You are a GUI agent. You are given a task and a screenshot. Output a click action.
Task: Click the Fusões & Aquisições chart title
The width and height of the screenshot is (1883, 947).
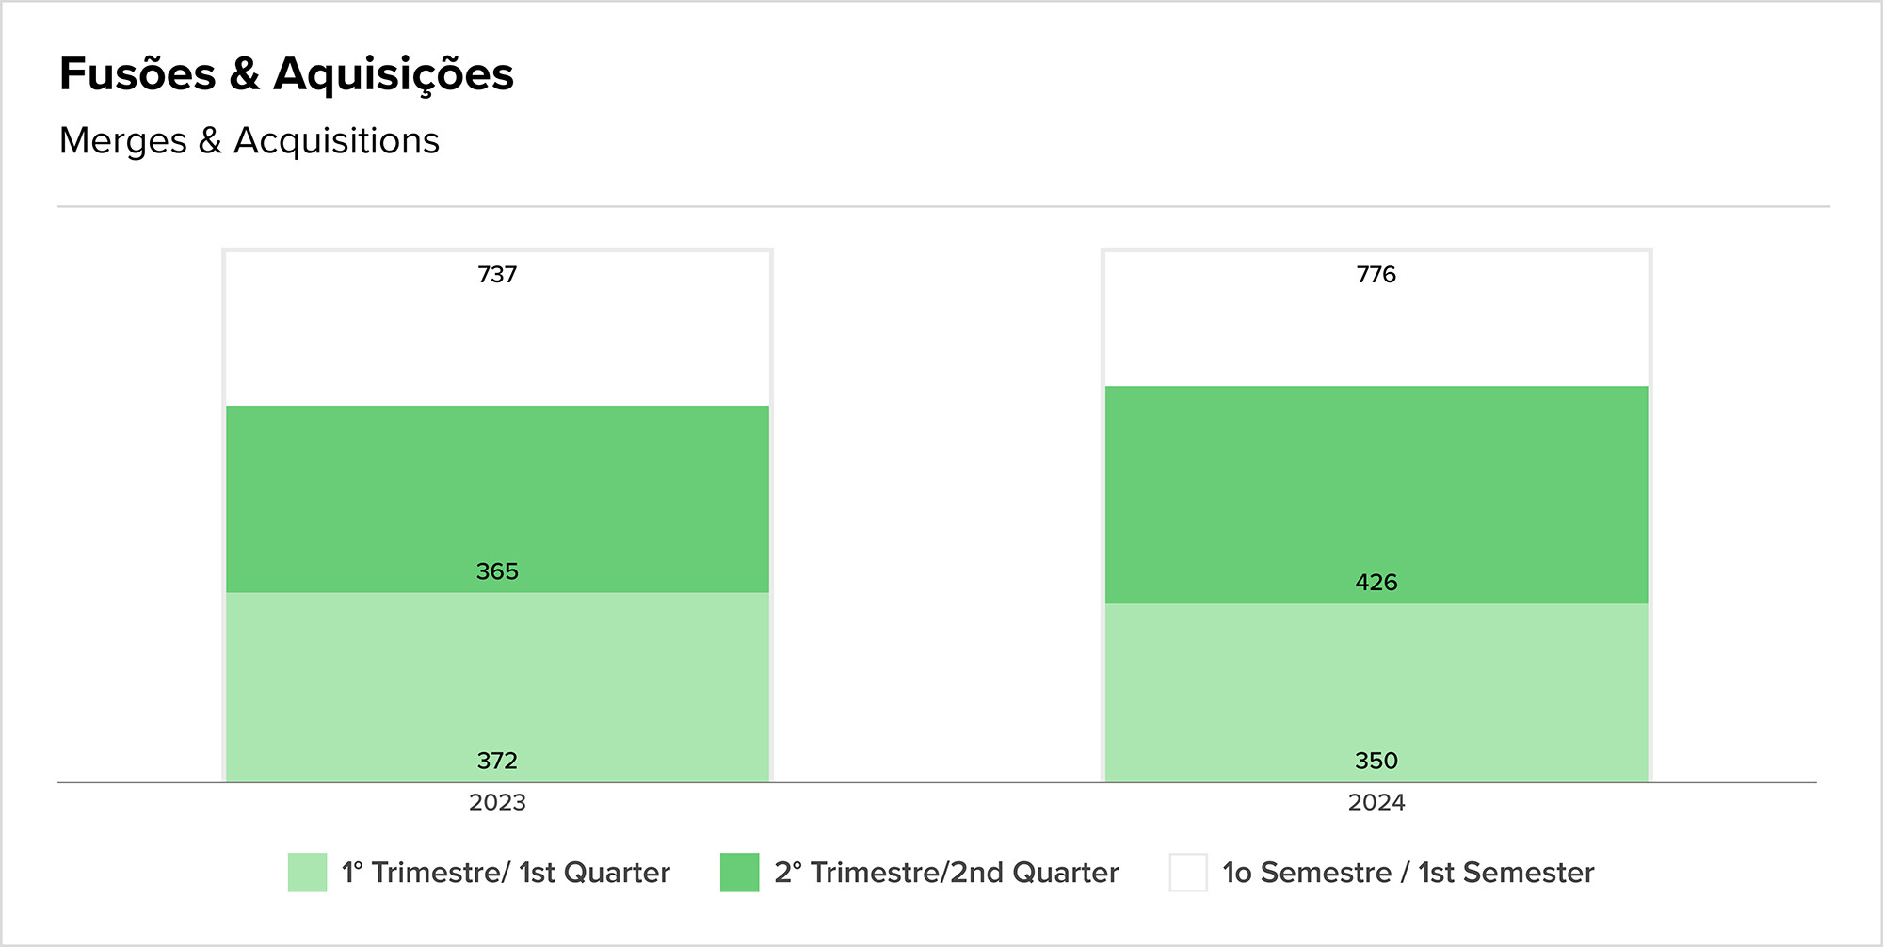pos(286,75)
